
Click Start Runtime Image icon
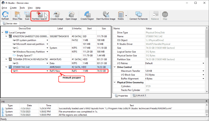[106, 14]
